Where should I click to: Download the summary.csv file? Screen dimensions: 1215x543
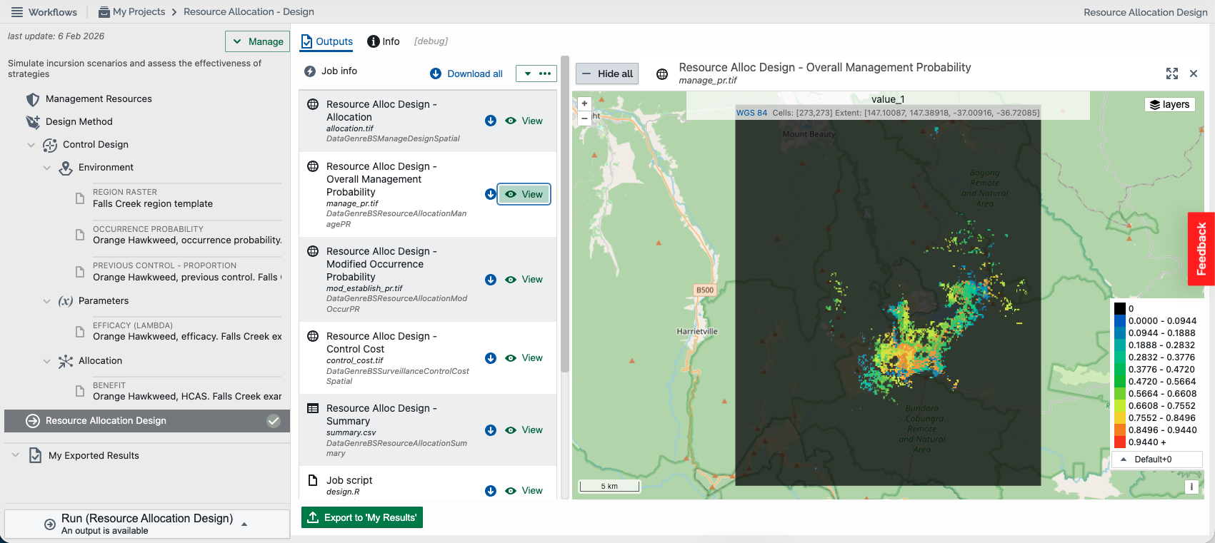coord(491,430)
